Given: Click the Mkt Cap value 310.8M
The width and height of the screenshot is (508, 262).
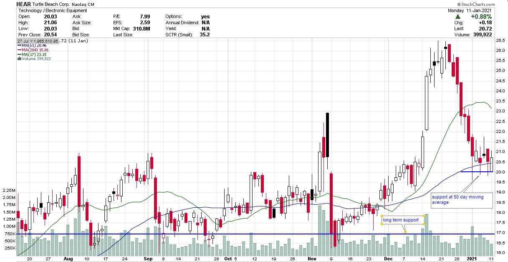Looking at the screenshot, I should (x=141, y=28).
